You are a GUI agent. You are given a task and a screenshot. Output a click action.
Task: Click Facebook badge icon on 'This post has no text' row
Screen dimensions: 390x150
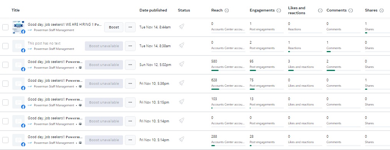pos(23,50)
